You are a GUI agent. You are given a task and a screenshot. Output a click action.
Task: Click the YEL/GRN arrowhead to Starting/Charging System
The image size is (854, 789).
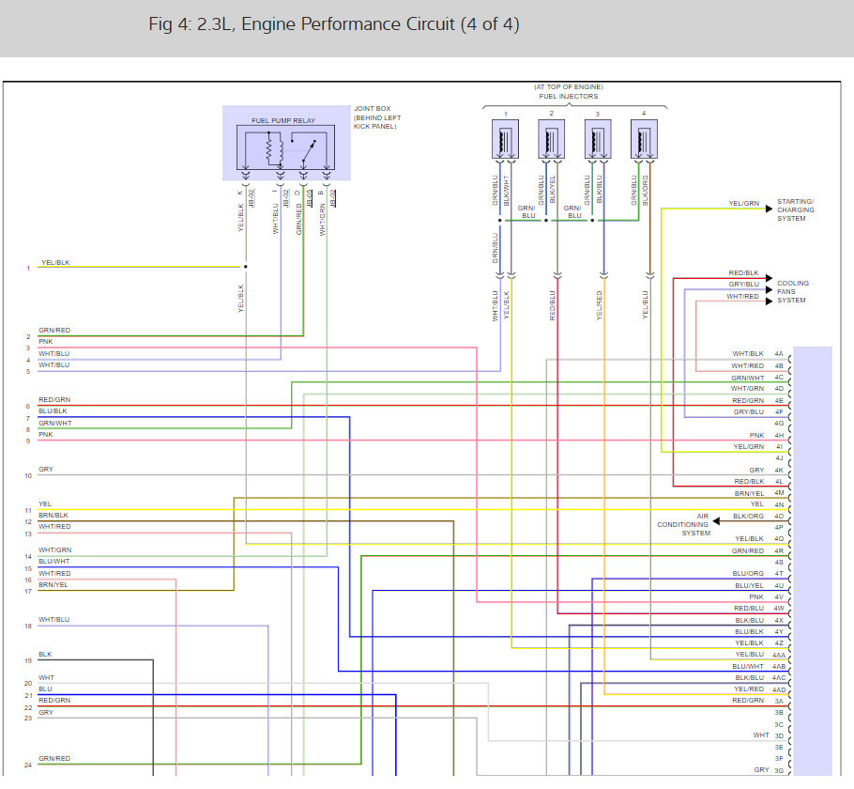tap(769, 209)
